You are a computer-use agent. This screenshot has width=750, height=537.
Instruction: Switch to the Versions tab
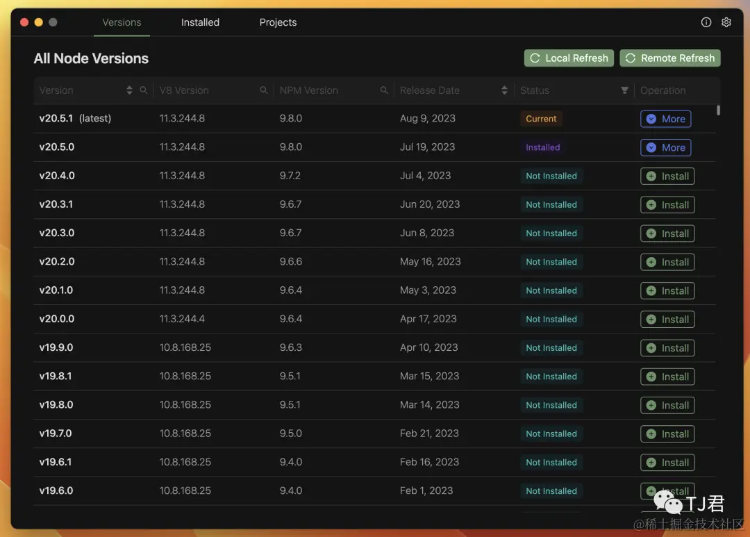click(122, 22)
